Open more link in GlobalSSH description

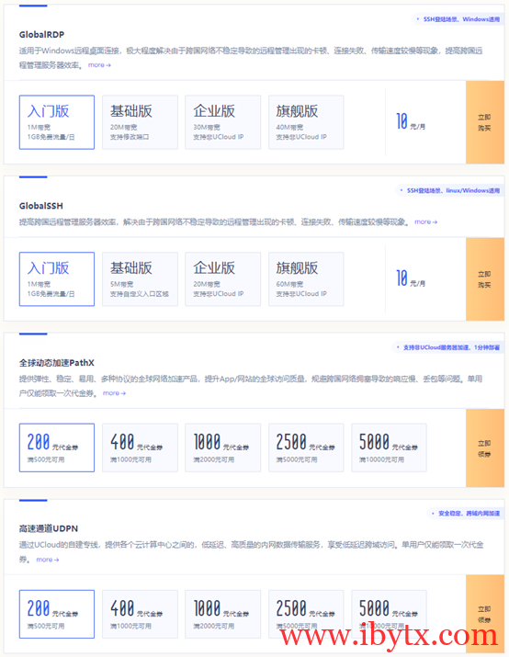point(425,221)
